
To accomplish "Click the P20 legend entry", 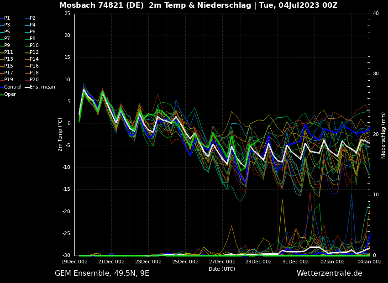I will 34,80.
